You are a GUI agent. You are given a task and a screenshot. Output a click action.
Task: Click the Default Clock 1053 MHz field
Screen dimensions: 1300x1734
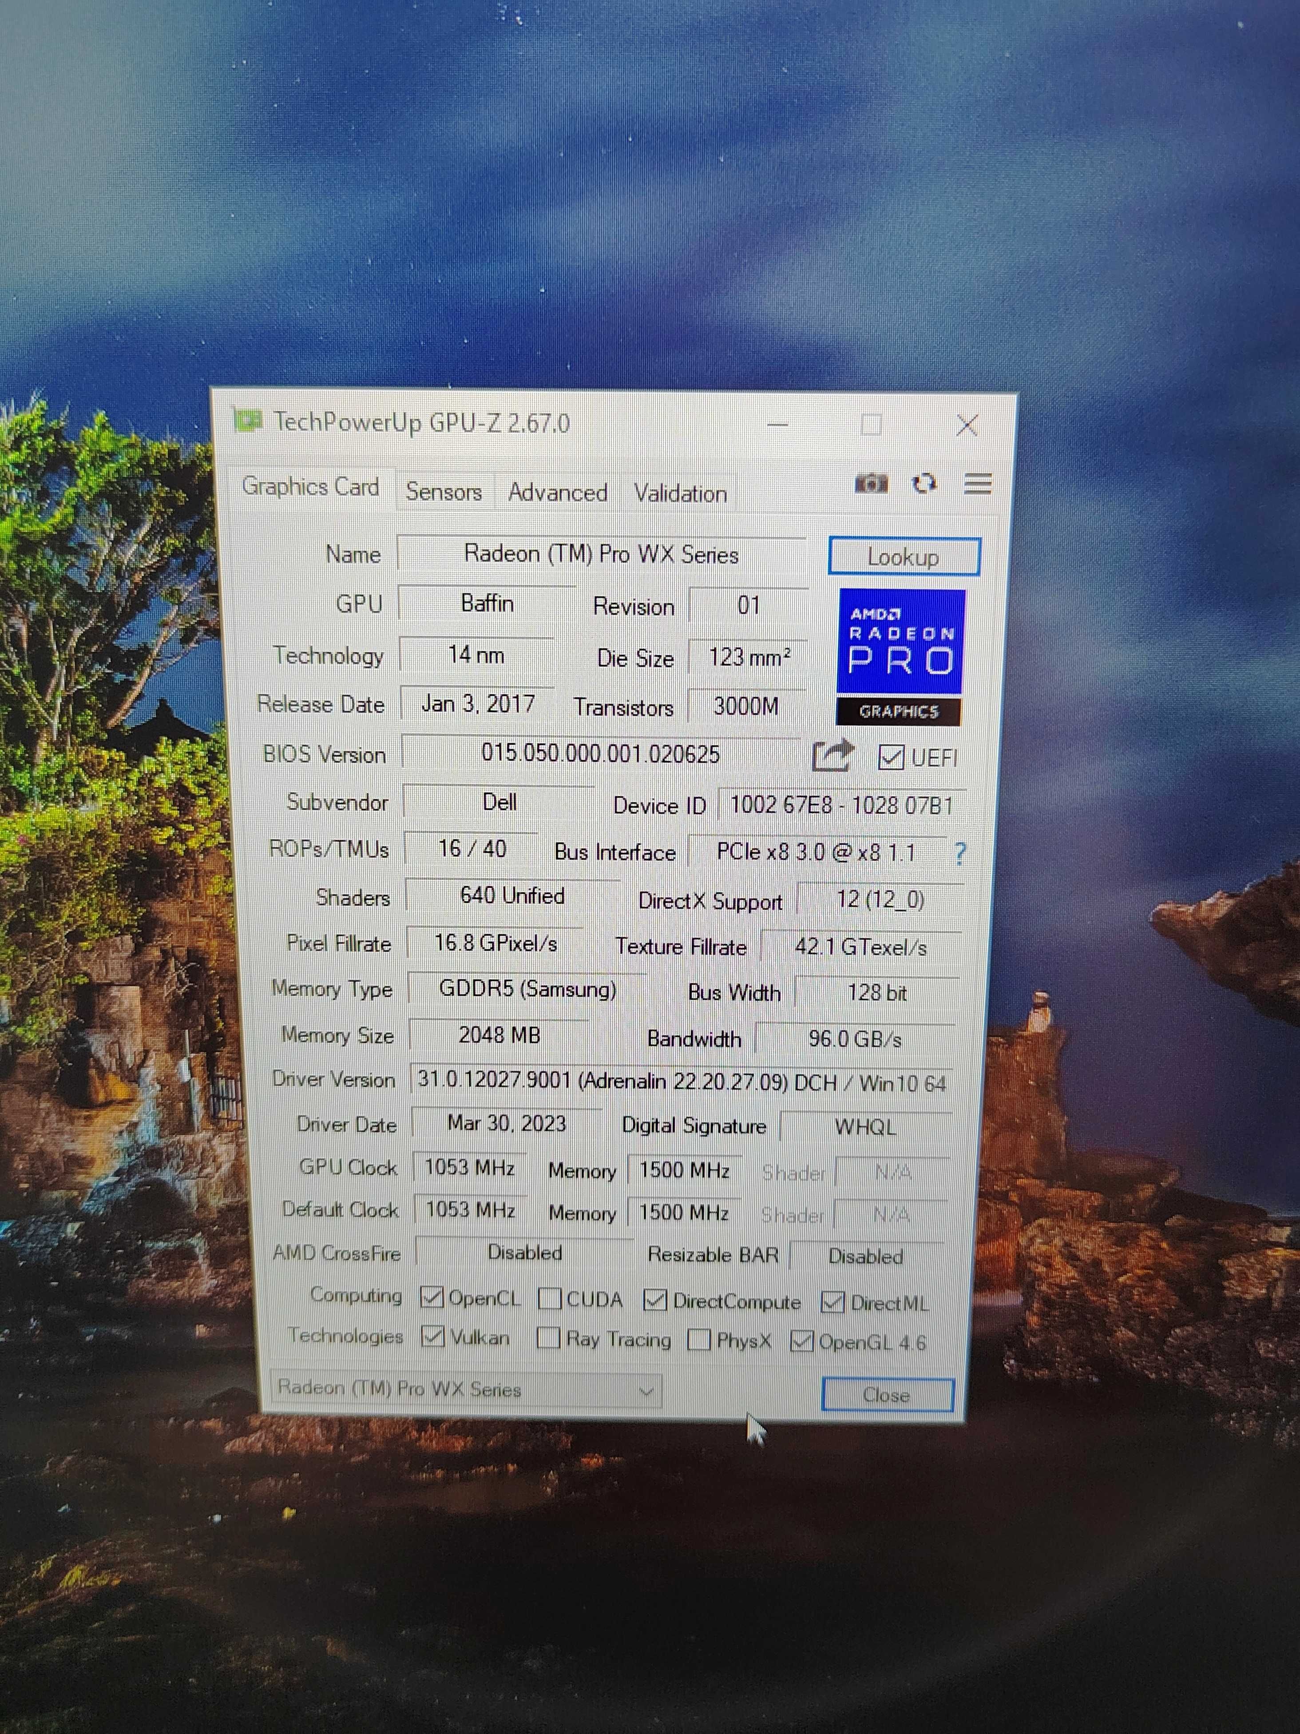470,1210
